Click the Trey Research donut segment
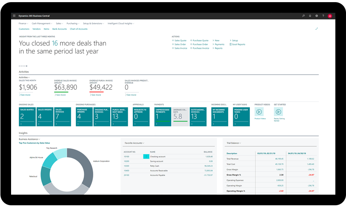Image resolution: width=346 pixels, height=207 pixels. tap(61, 153)
